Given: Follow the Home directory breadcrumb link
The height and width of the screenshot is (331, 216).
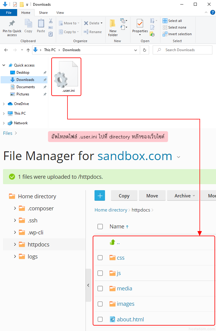Looking at the screenshot, I should click(x=111, y=210).
